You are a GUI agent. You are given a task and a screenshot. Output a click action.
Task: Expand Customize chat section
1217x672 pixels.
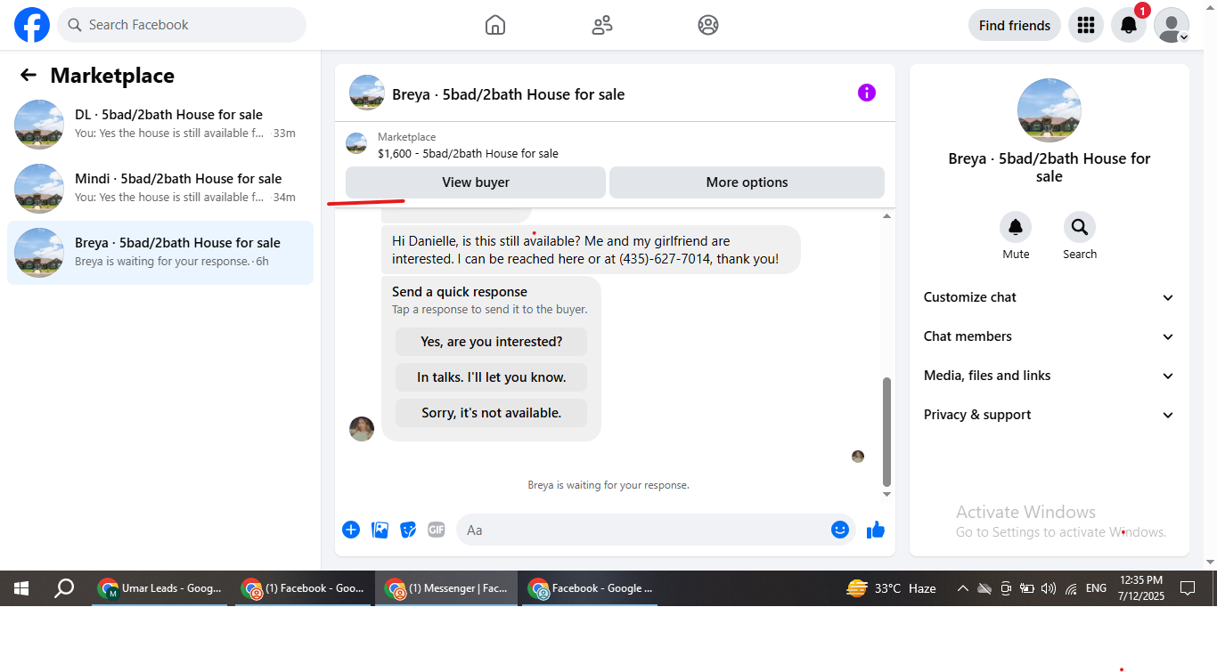point(1050,297)
